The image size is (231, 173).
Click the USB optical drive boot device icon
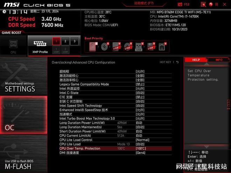click(128, 46)
